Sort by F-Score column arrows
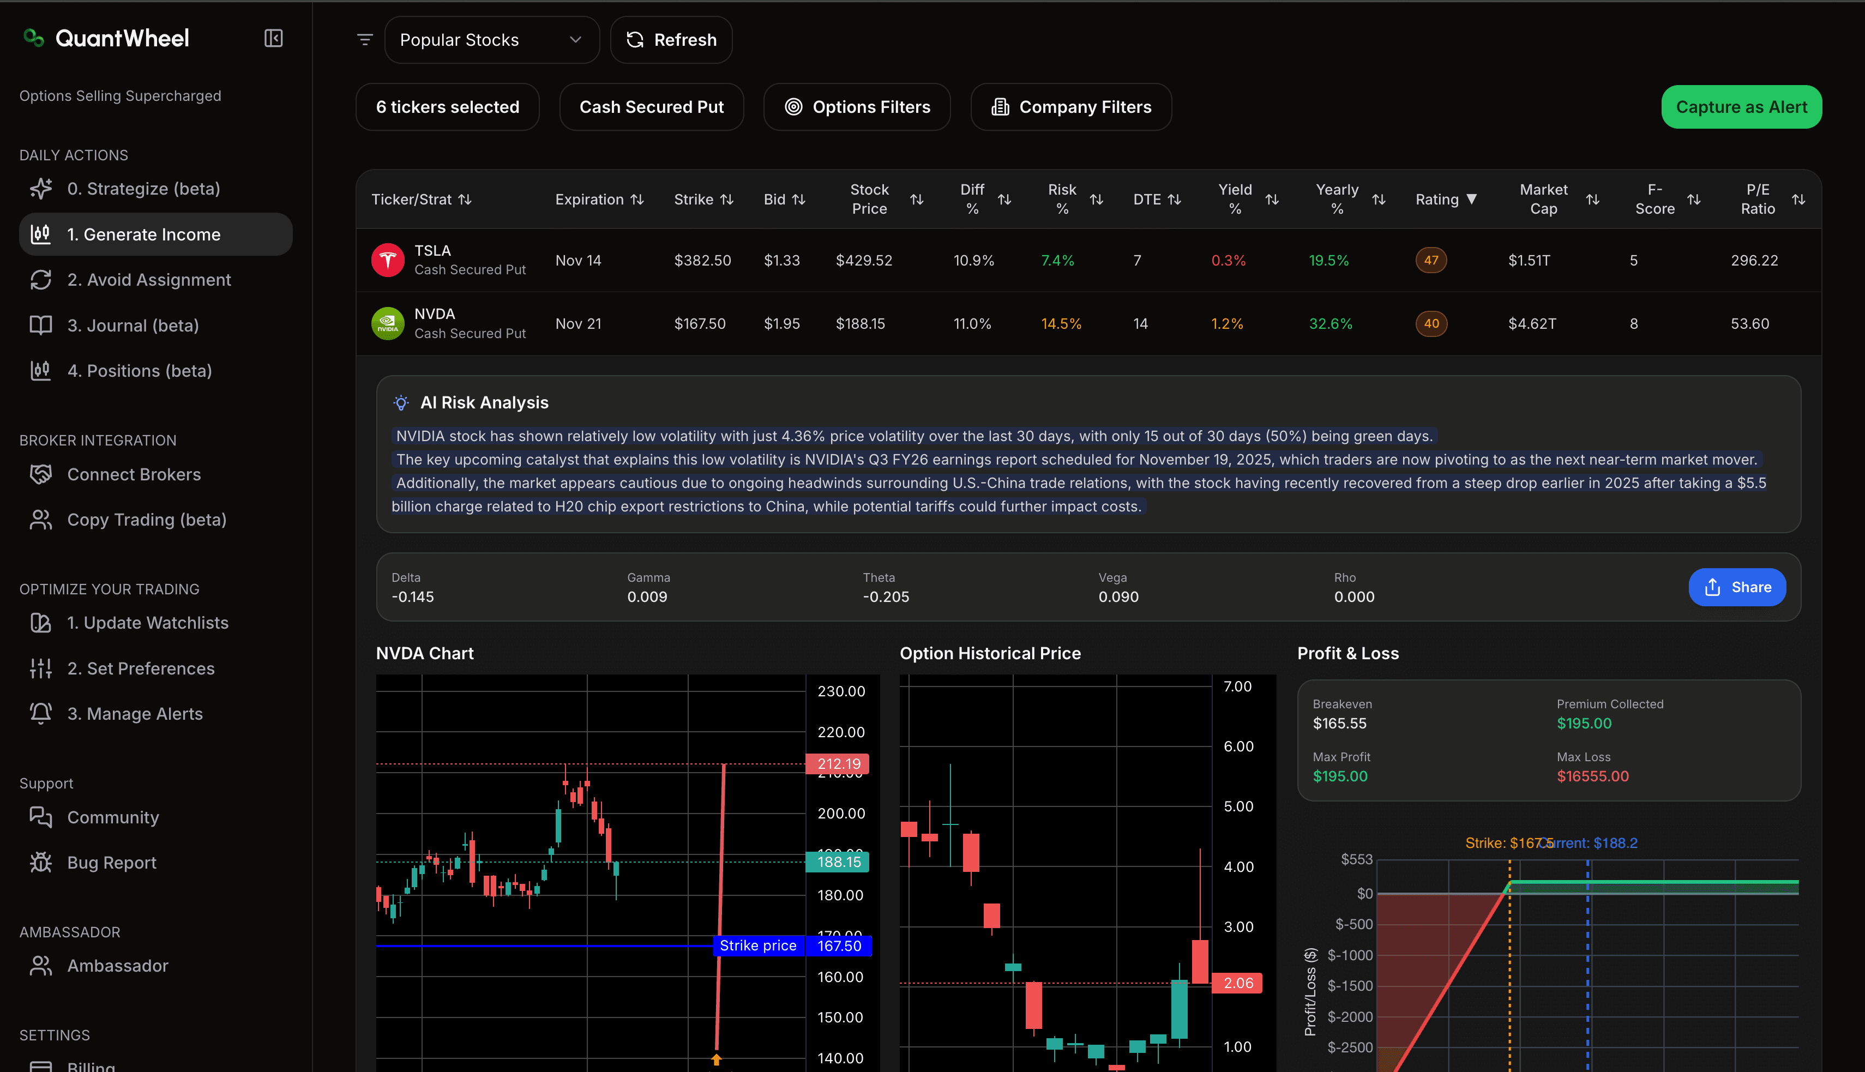This screenshot has height=1072, width=1865. (x=1694, y=200)
